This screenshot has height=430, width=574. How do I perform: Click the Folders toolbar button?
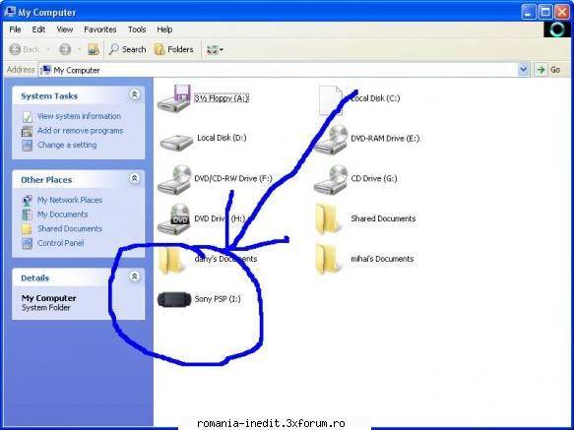174,49
